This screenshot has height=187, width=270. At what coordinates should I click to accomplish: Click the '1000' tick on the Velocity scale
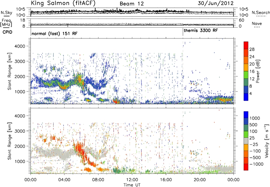click(255, 118)
